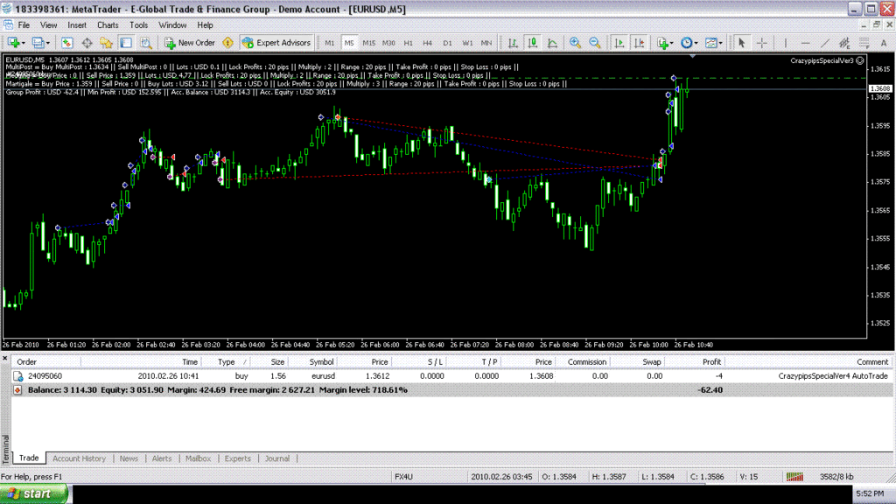Switch to the Experts tab
The height and width of the screenshot is (504, 896).
coord(237,458)
